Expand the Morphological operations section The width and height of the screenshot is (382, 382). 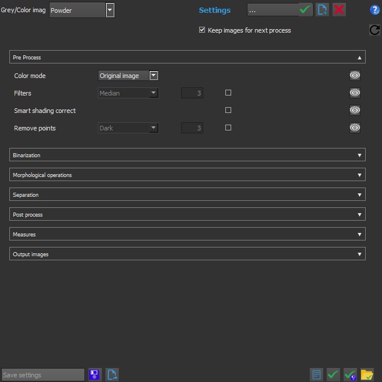[x=188, y=175]
